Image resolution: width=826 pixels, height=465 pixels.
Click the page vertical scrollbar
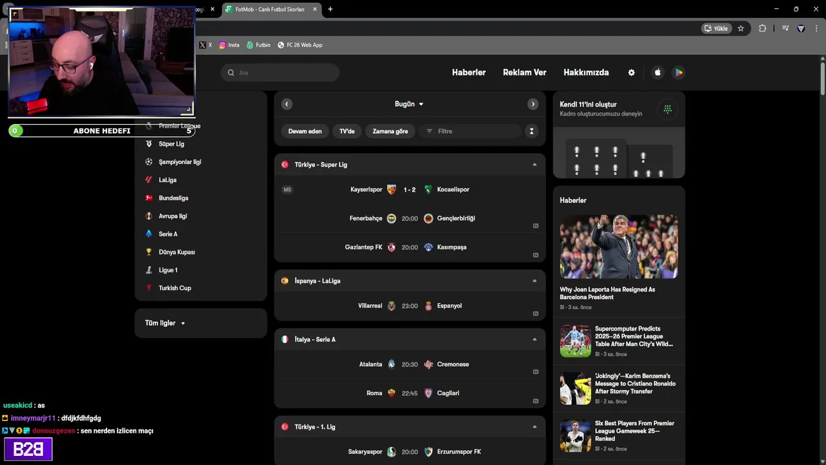point(822,79)
